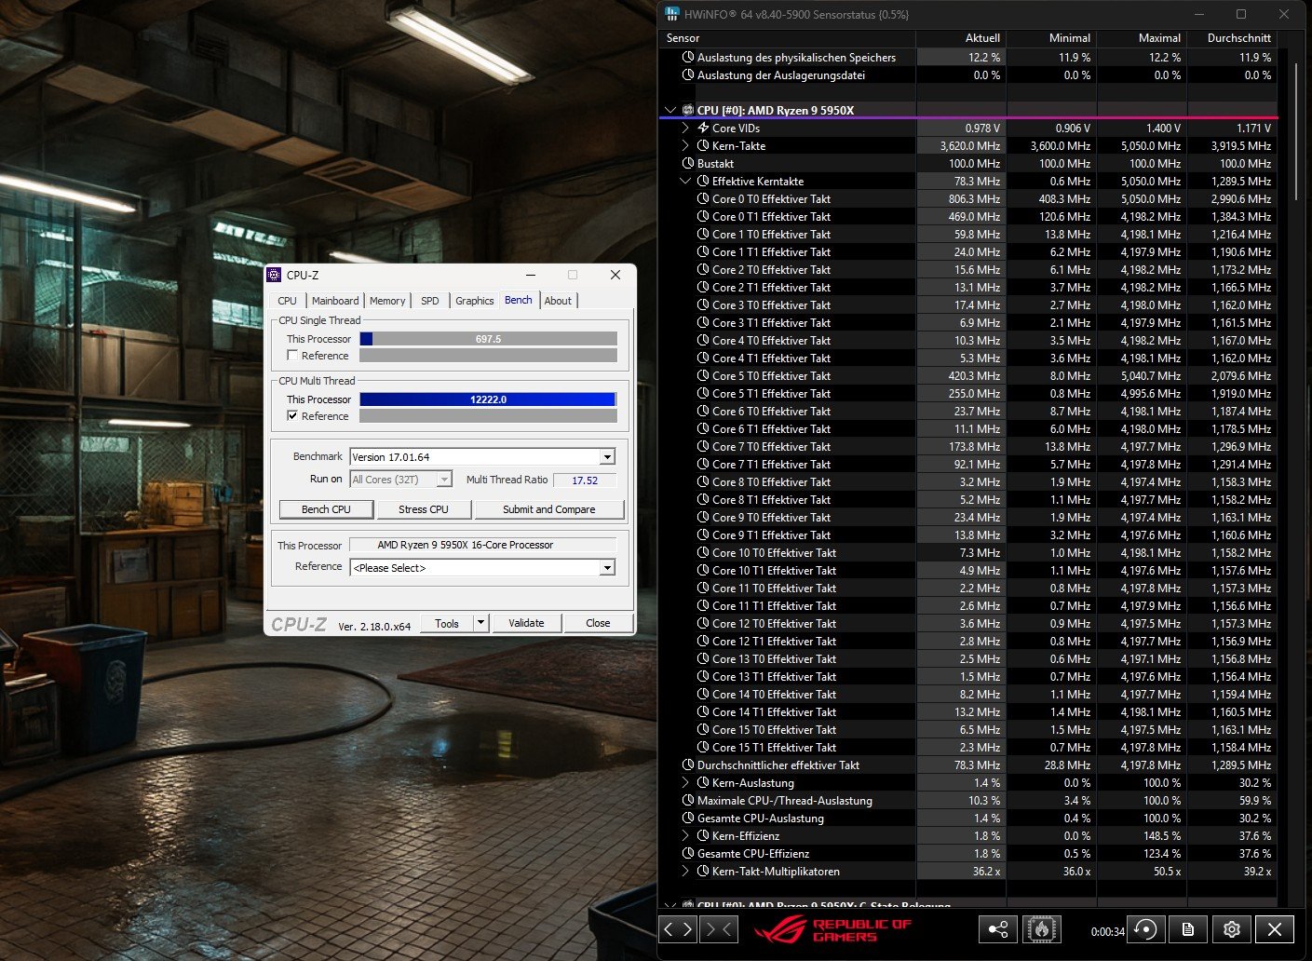Screen dimensions: 1312x961
Task: Open the Reference processor dropdown <Please Select>
Action: 607,568
